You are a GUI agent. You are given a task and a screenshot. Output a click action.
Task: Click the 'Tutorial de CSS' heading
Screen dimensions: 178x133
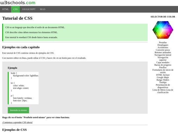(x=17, y=18)
